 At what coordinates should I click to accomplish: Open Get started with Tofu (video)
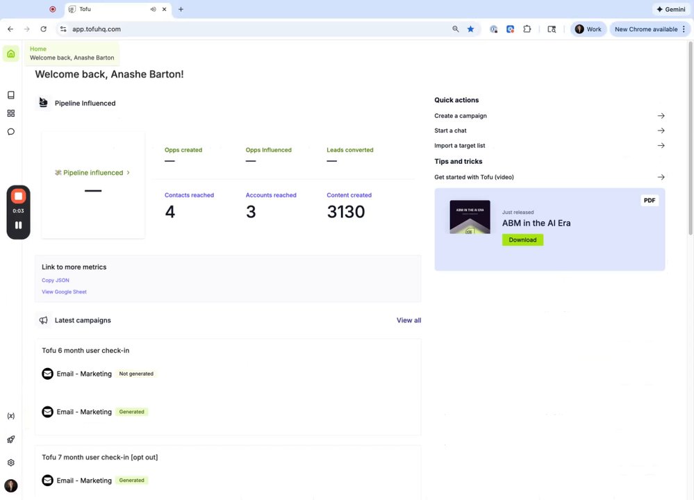474,177
